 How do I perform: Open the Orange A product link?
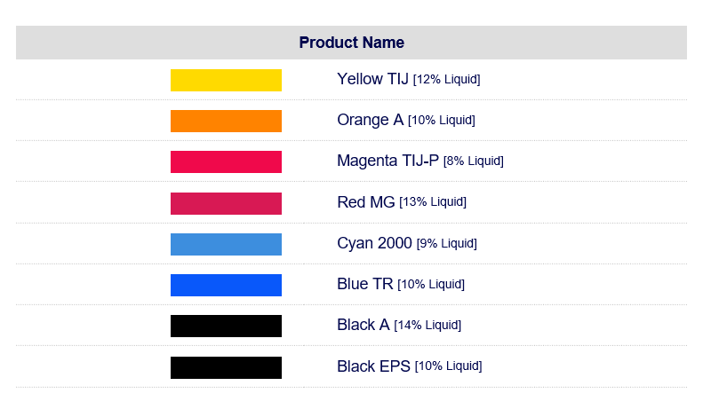[x=371, y=120]
